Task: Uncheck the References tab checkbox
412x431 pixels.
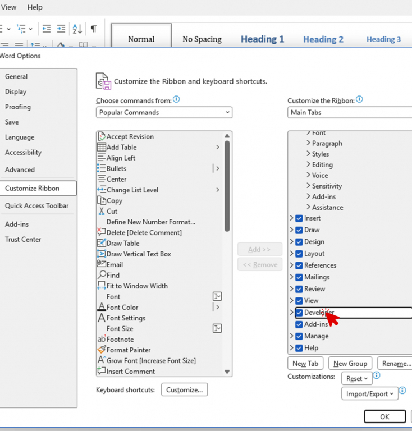Action: pyautogui.click(x=299, y=265)
